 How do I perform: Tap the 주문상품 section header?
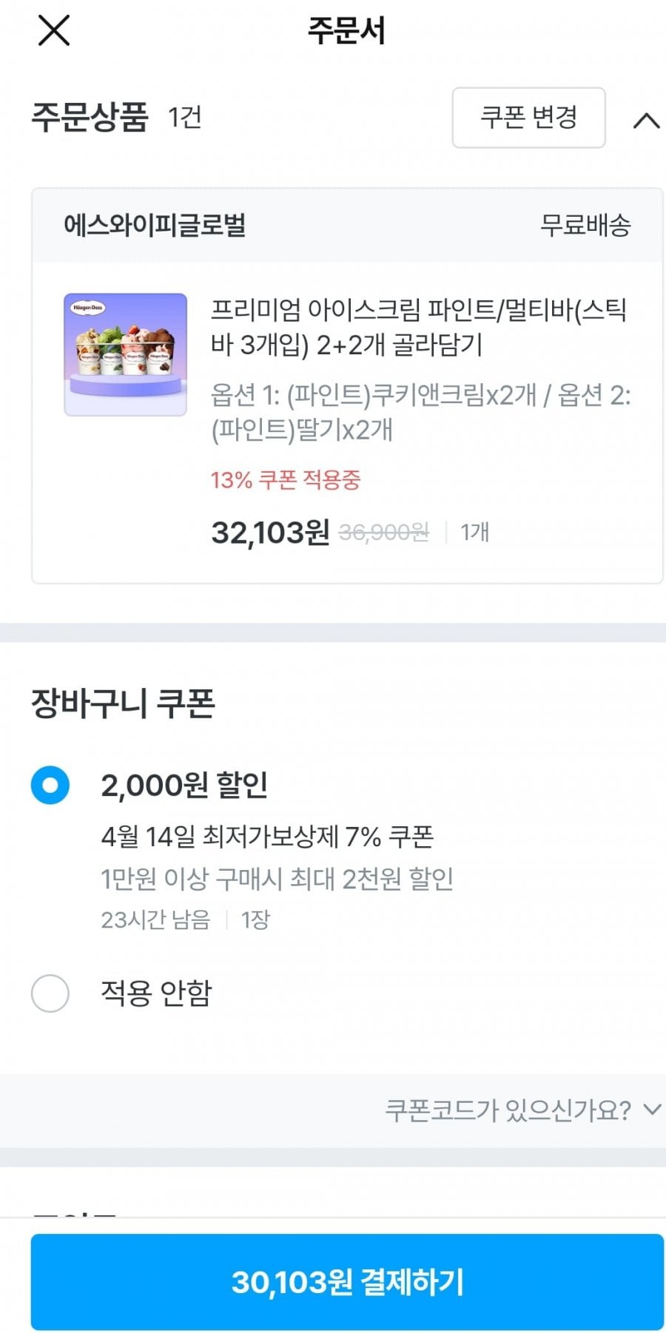click(x=90, y=118)
